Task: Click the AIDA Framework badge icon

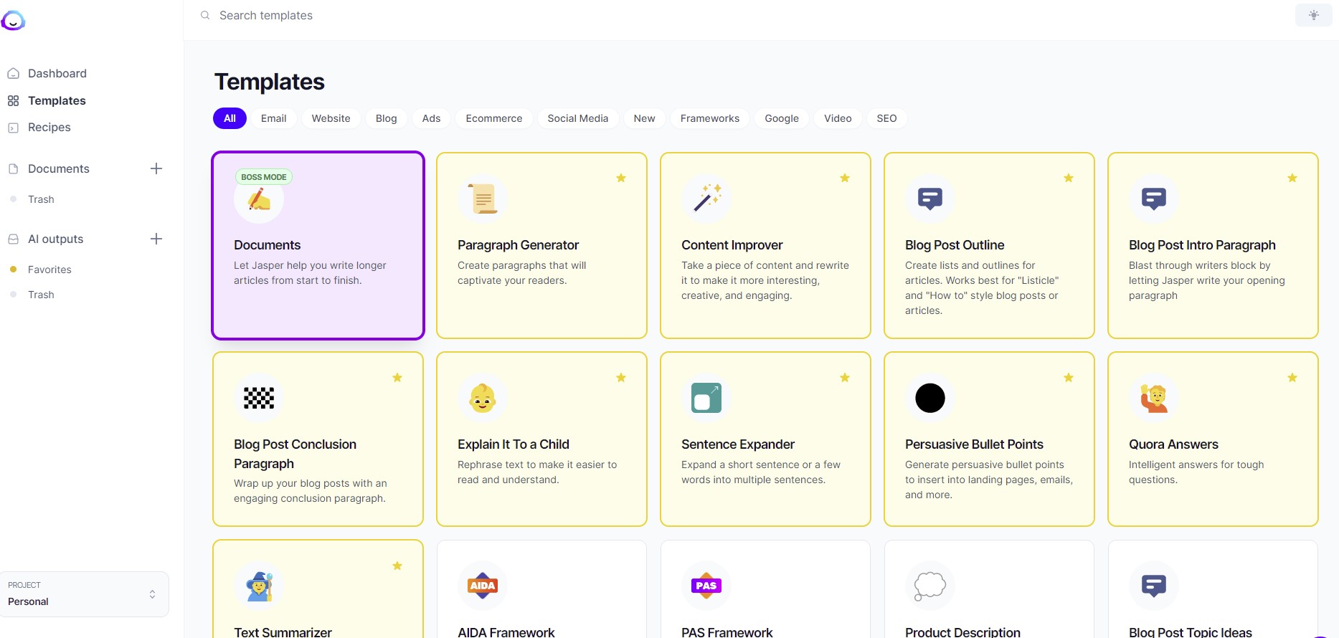Action: coord(483,586)
